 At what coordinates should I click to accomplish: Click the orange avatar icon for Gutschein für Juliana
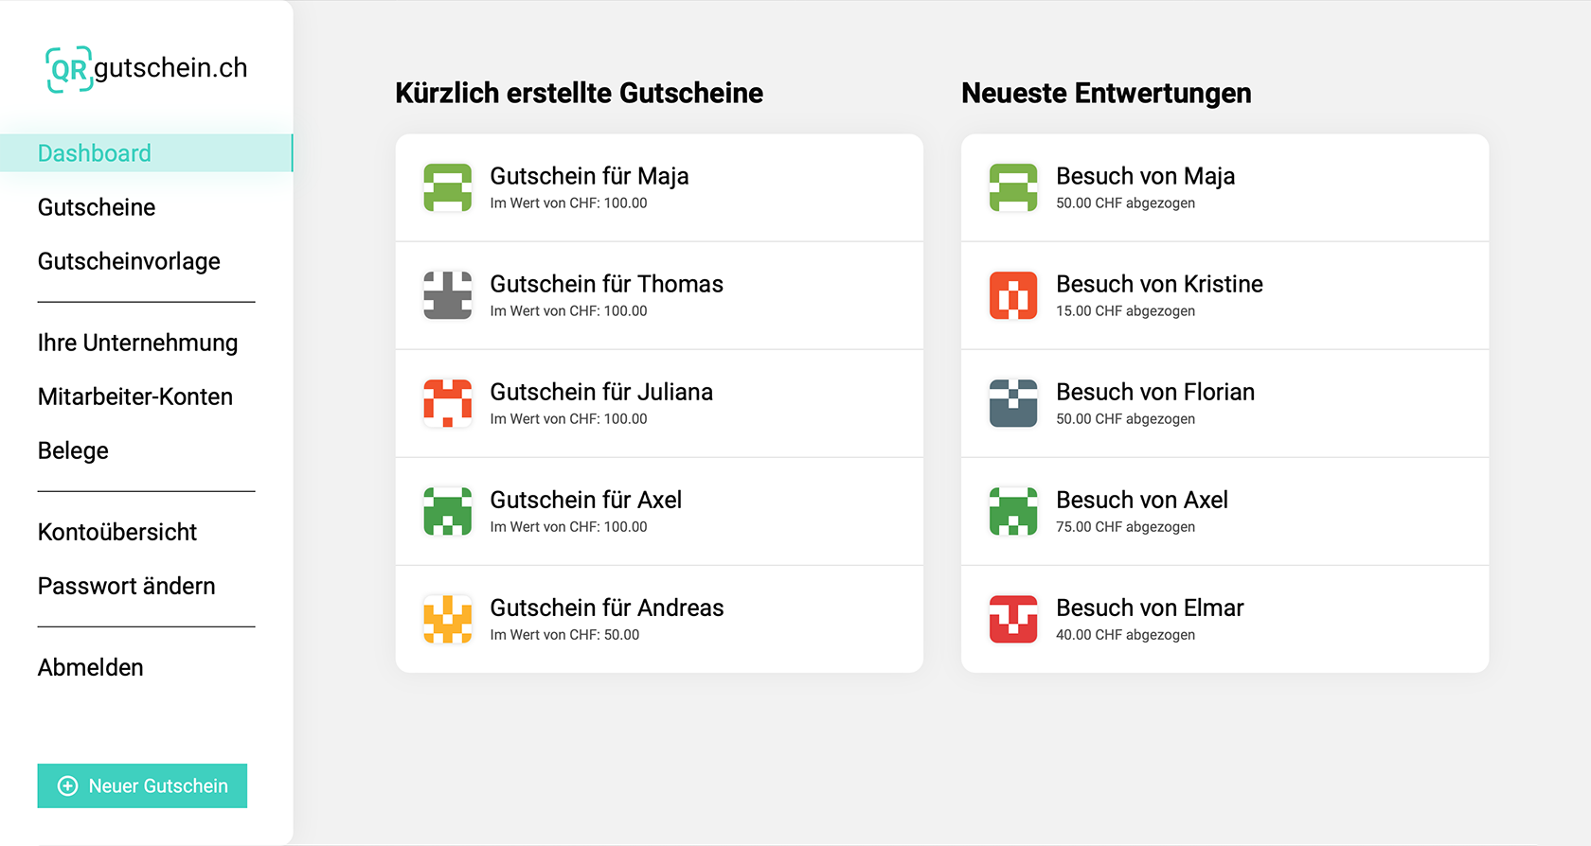pyautogui.click(x=447, y=403)
